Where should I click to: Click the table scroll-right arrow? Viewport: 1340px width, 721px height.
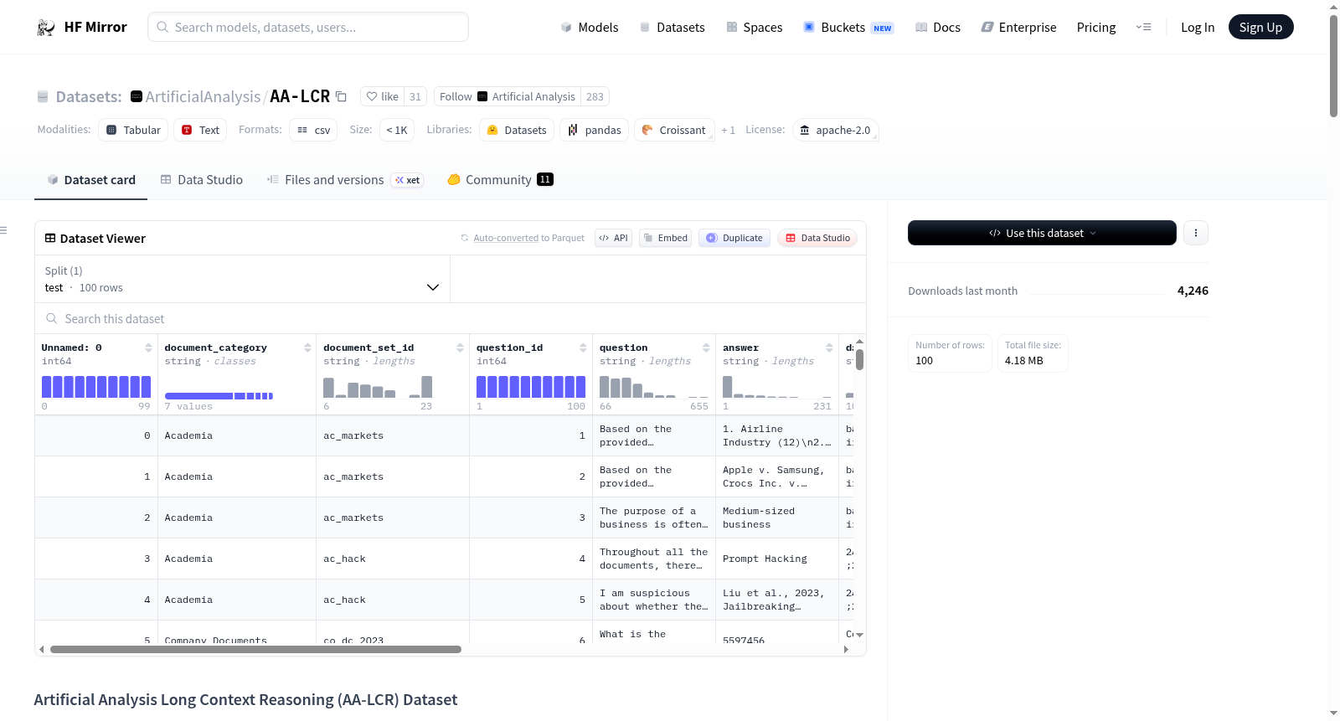(846, 650)
